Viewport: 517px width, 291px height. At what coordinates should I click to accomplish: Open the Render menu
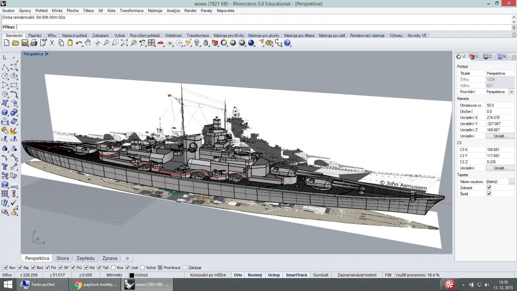[x=190, y=10]
